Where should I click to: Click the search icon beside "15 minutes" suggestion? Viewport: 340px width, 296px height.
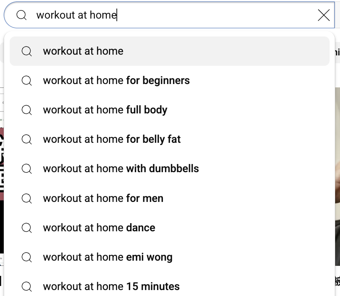pos(27,286)
